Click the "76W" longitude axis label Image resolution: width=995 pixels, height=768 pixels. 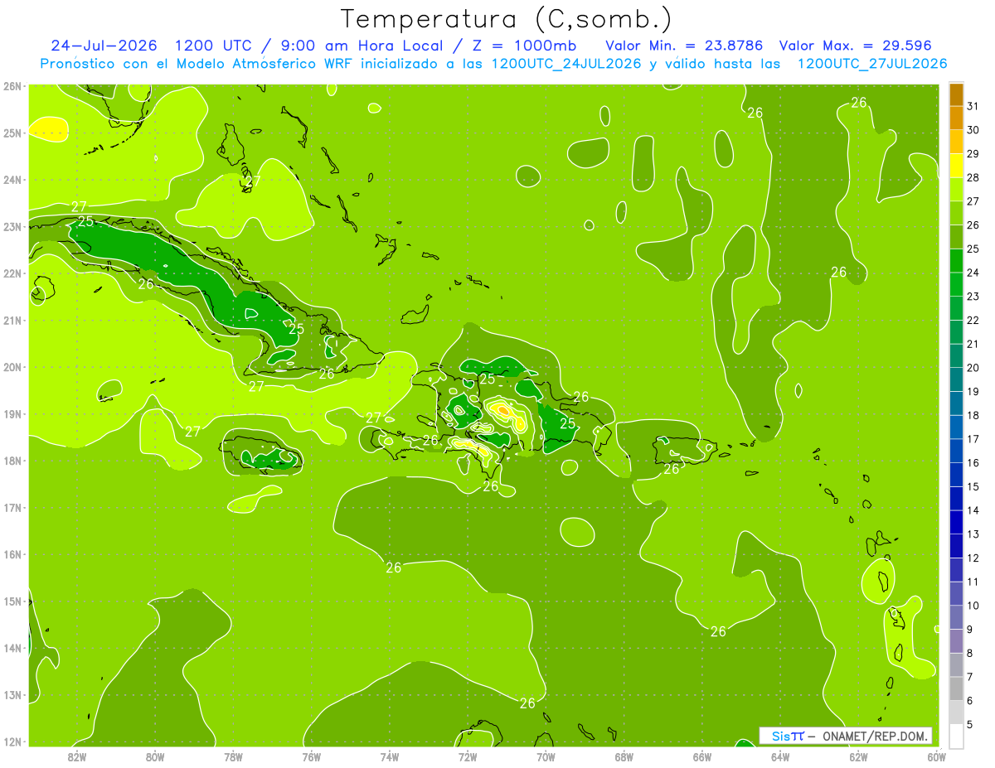pos(311,756)
